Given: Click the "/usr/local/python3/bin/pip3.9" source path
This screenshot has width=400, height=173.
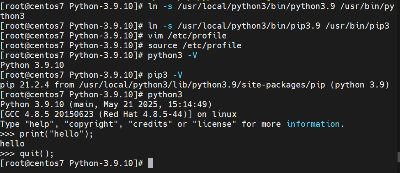Looking at the screenshot, I should pyautogui.click(x=249, y=26).
